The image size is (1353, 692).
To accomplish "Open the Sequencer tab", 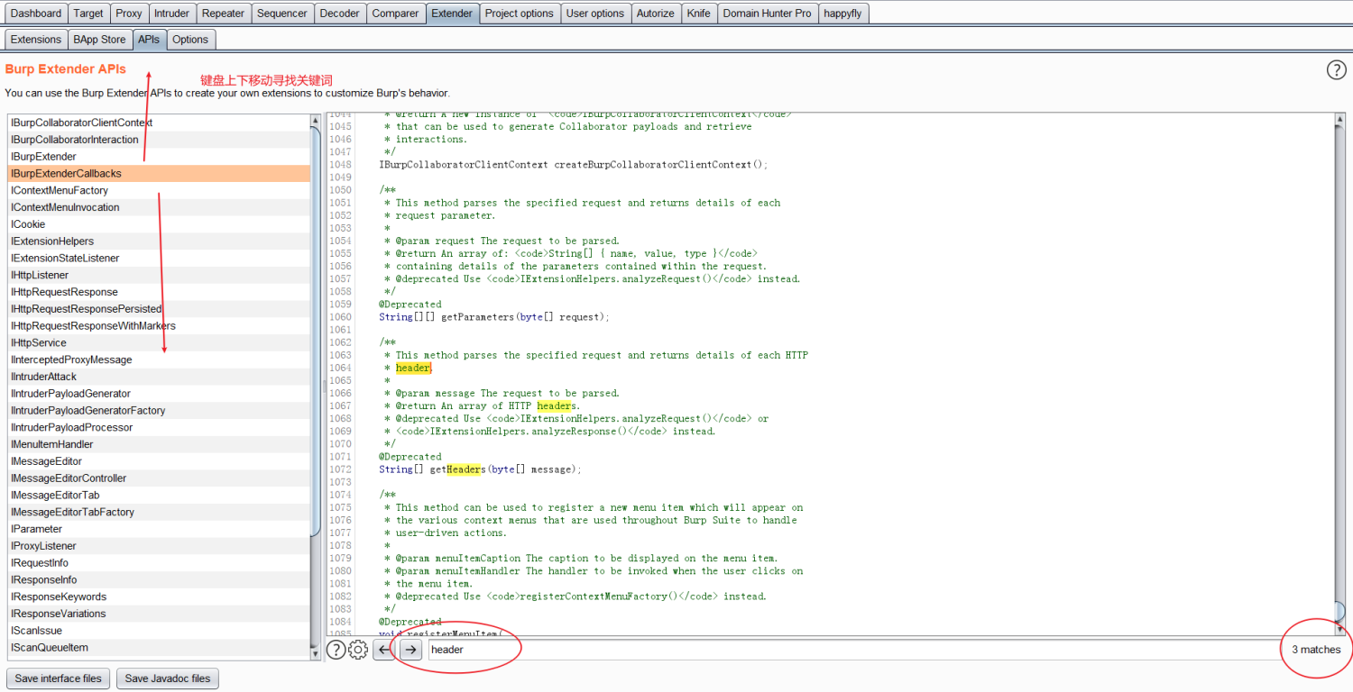I will [282, 14].
